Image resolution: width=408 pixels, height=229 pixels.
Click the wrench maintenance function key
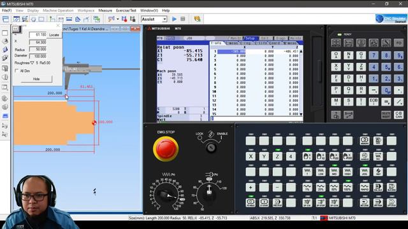386,43
